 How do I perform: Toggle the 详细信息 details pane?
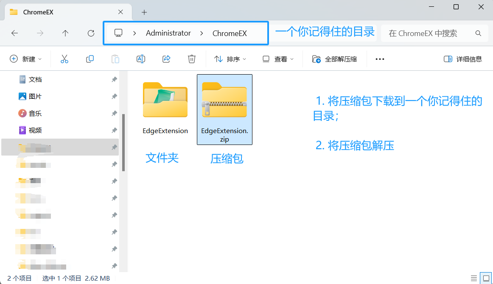[462, 58]
